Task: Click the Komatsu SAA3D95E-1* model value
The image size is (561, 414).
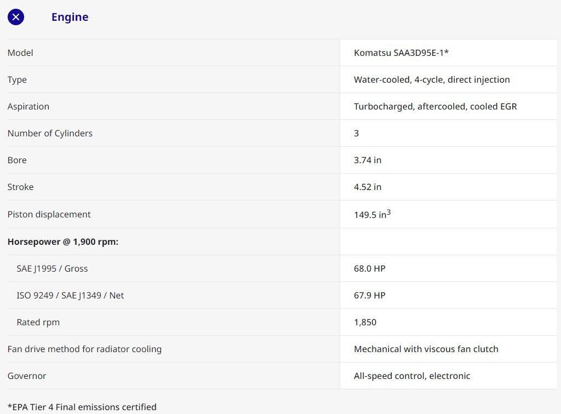Action: (x=401, y=53)
